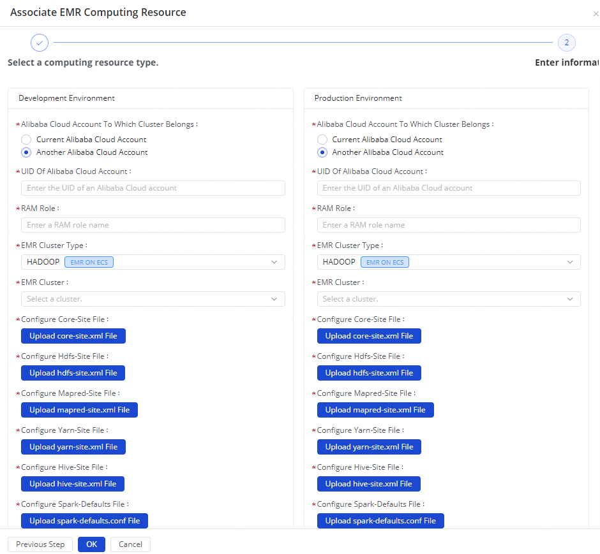Upload hdfs-site.xml file for Development Environment
The width and height of the screenshot is (600, 554).
pos(73,373)
